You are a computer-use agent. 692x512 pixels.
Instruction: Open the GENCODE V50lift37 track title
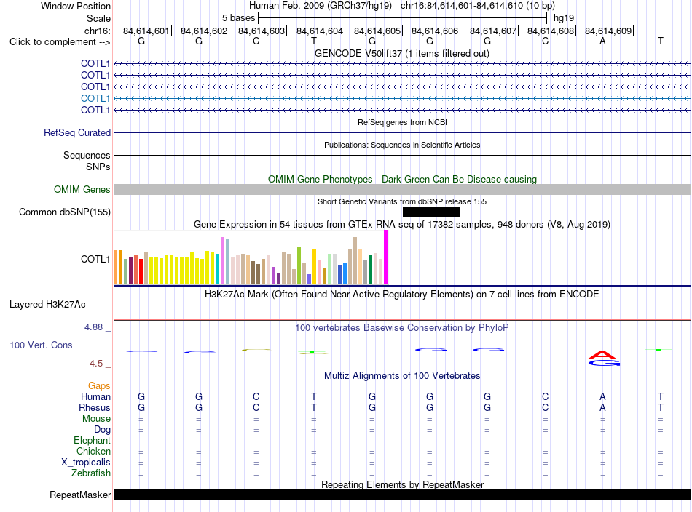pyautogui.click(x=401, y=53)
